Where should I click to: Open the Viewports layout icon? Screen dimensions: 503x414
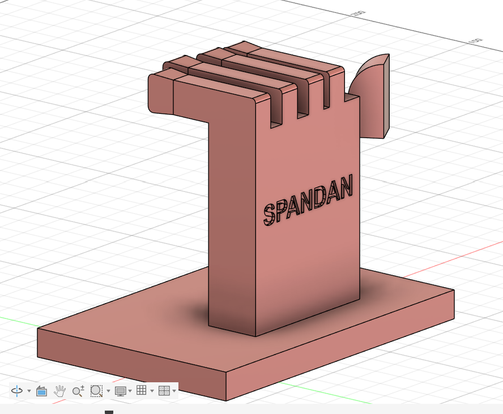(164, 391)
